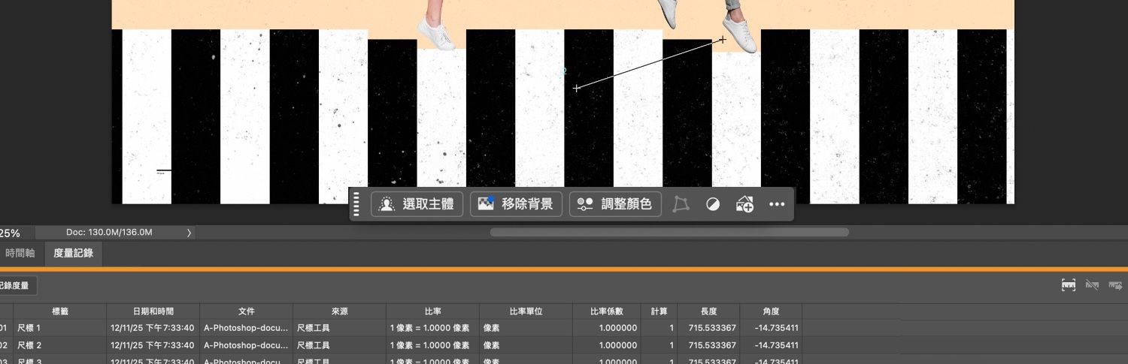The width and height of the screenshot is (1128, 364).
Task: Switch to the 時間軸 (Timeline) tab
Action: pos(20,253)
